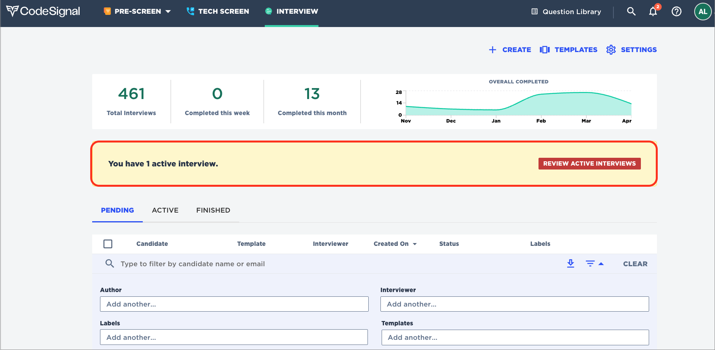The width and height of the screenshot is (715, 350).
Task: Click the plus icon beside Create
Action: tap(493, 50)
